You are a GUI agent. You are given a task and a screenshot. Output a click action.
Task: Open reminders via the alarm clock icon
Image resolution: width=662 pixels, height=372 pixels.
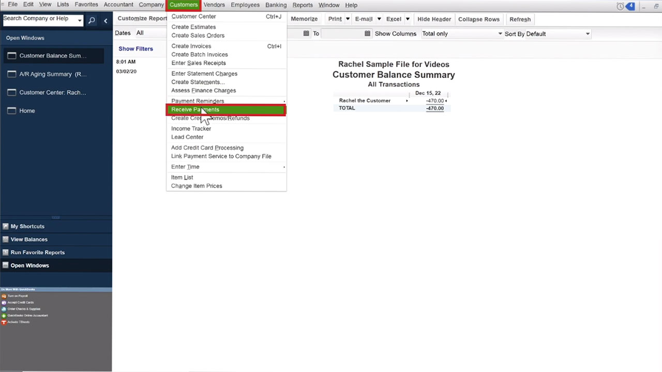[x=621, y=6]
